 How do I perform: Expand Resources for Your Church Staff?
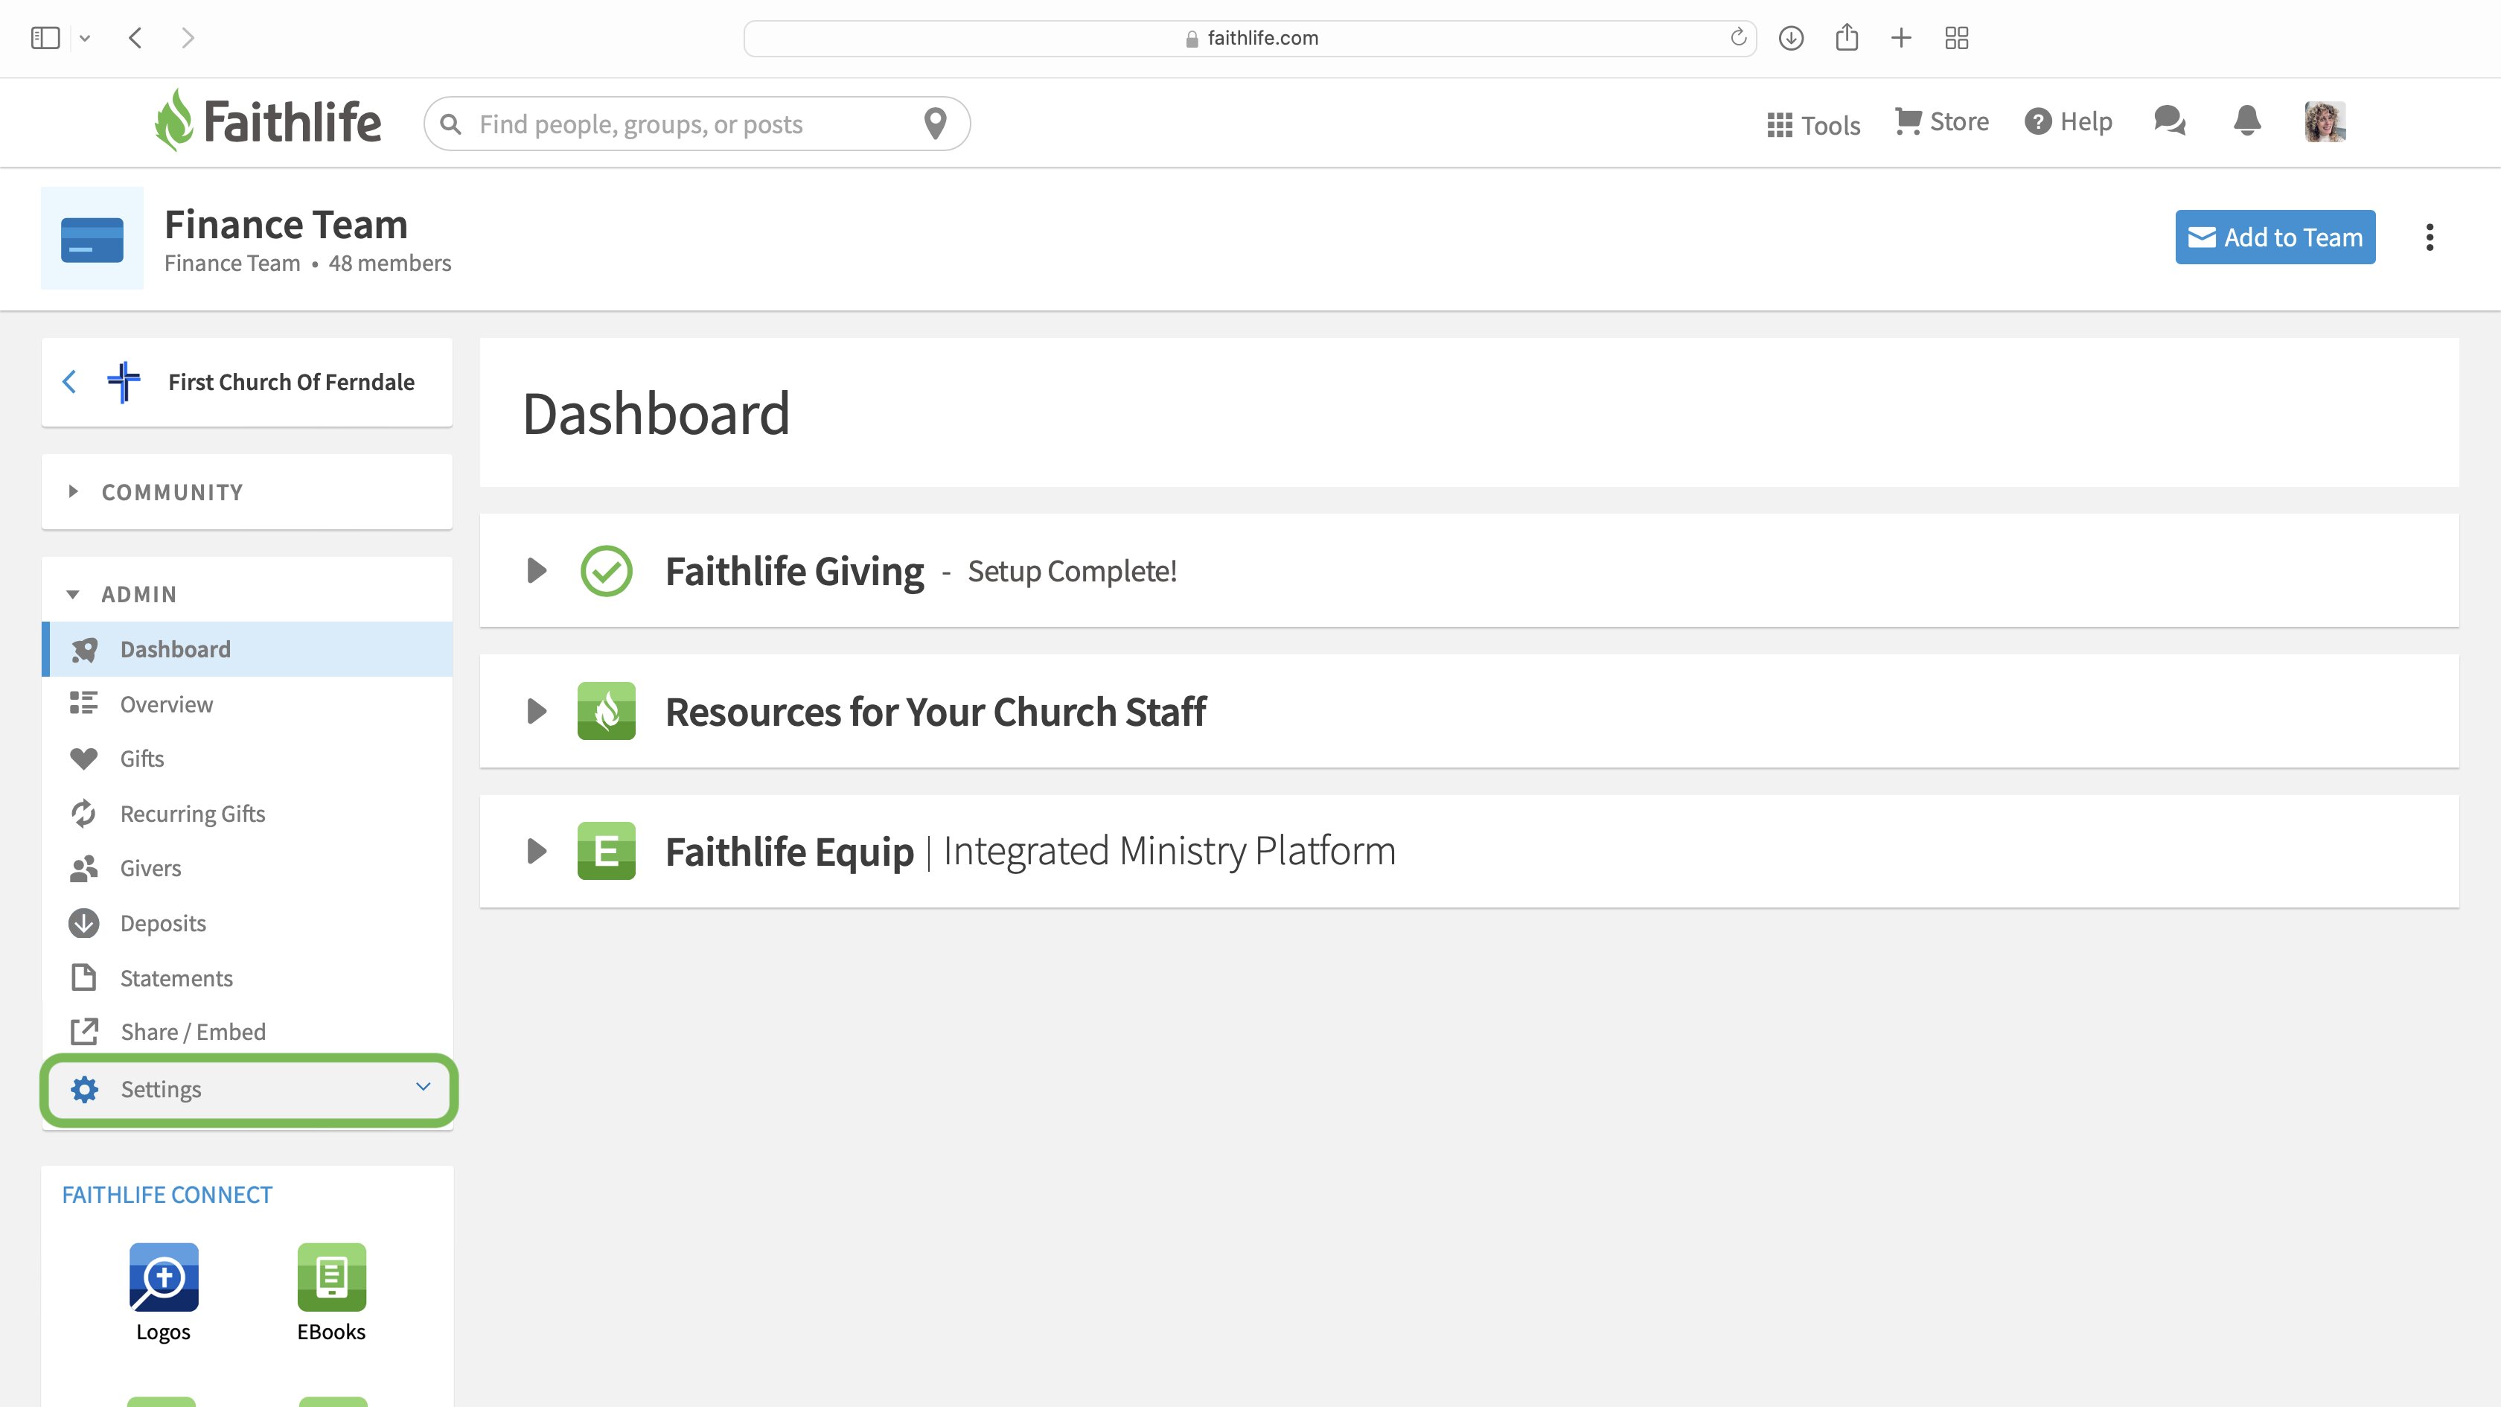[536, 711]
